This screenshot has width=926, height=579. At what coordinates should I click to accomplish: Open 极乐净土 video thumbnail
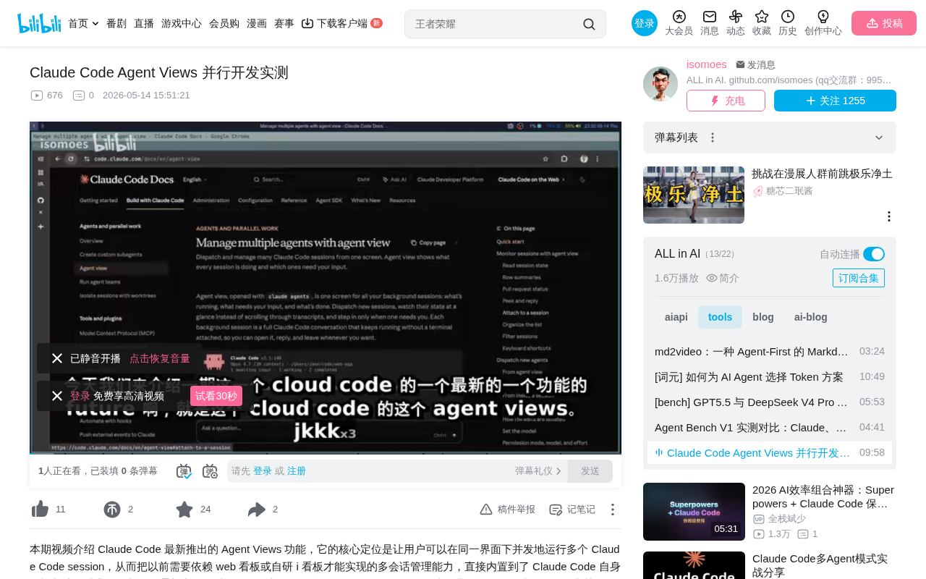tap(694, 195)
